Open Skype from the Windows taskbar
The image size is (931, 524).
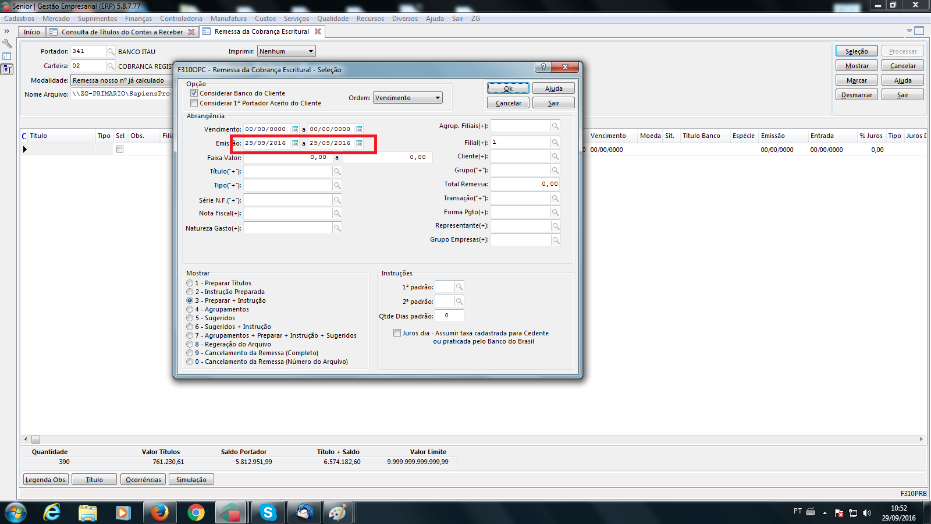(x=268, y=512)
